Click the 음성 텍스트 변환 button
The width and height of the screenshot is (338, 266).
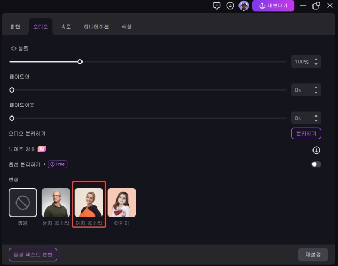coord(33,255)
